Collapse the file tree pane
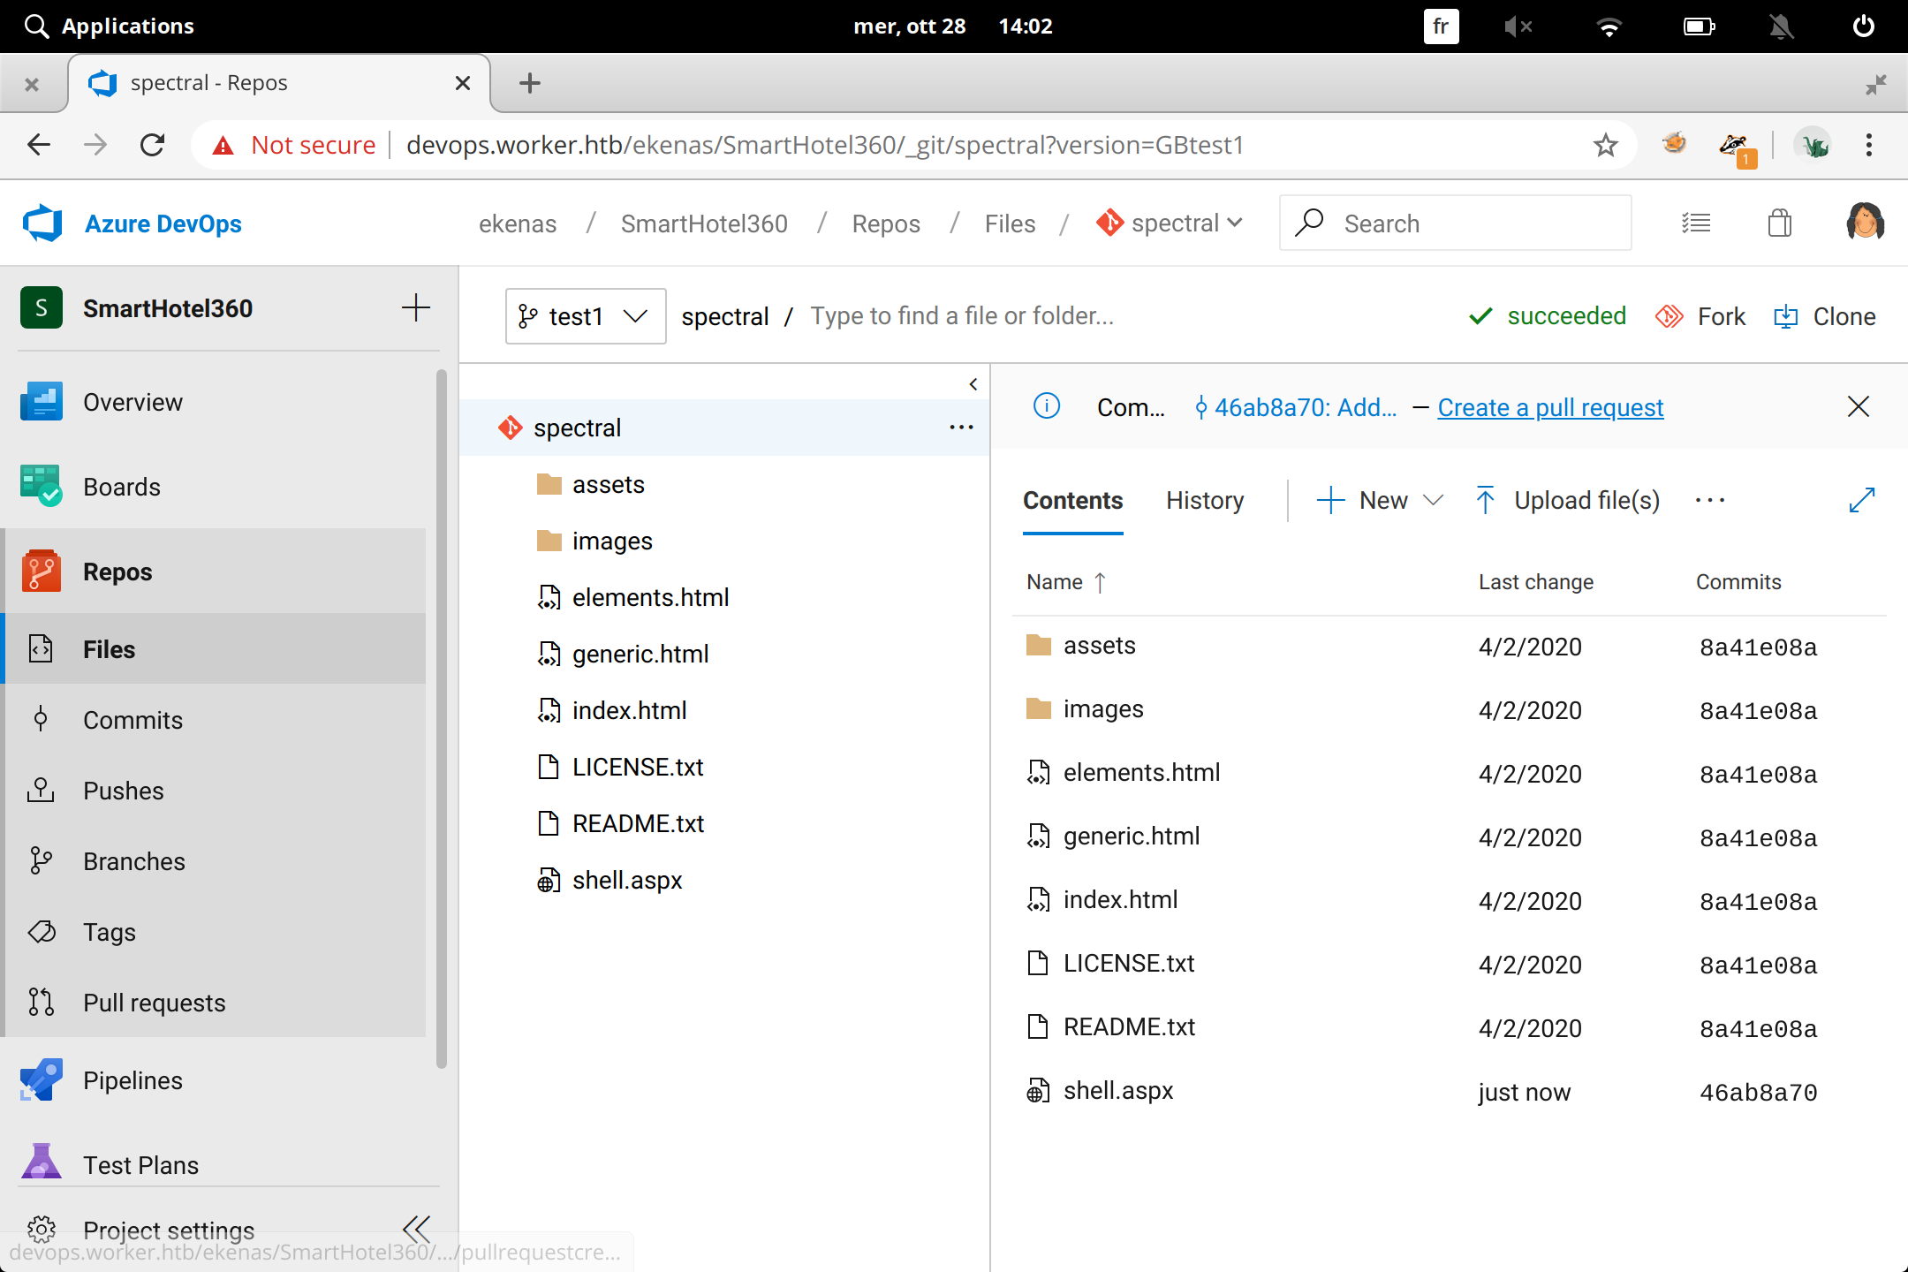The width and height of the screenshot is (1908, 1272). [973, 384]
